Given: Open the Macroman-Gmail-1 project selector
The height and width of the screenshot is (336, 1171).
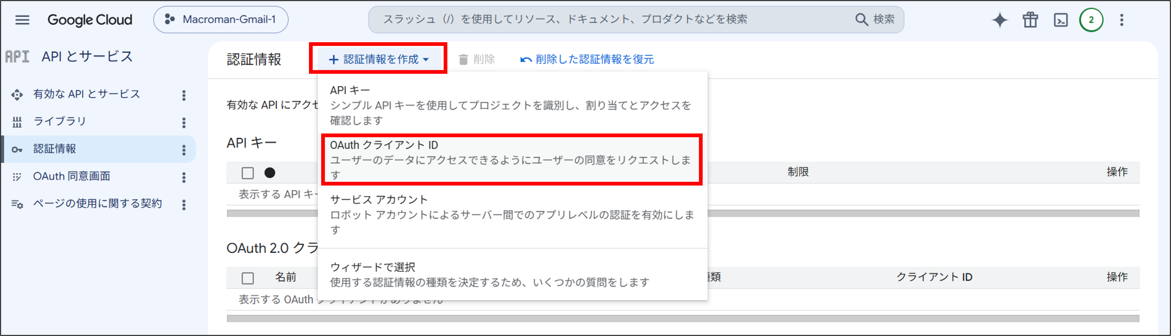Looking at the screenshot, I should click(220, 20).
